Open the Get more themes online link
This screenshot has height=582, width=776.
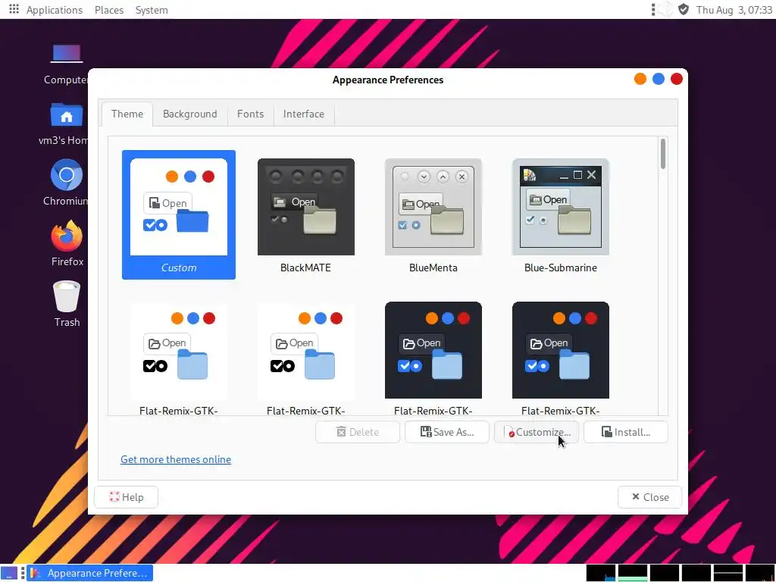click(176, 459)
